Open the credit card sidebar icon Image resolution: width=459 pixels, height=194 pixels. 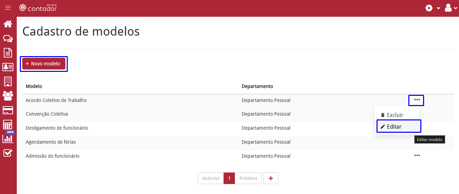pyautogui.click(x=8, y=110)
